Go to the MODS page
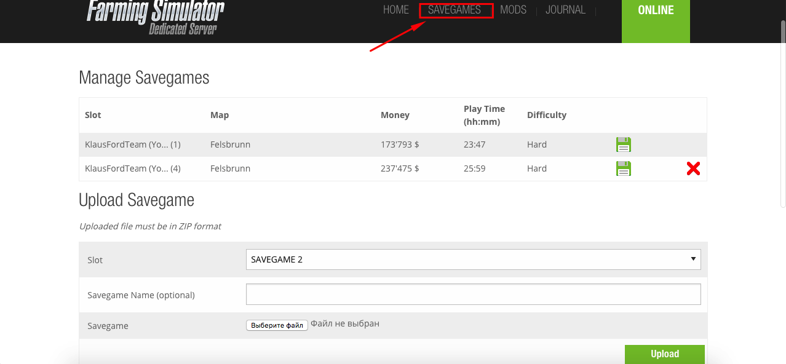This screenshot has height=364, width=786. pyautogui.click(x=513, y=10)
